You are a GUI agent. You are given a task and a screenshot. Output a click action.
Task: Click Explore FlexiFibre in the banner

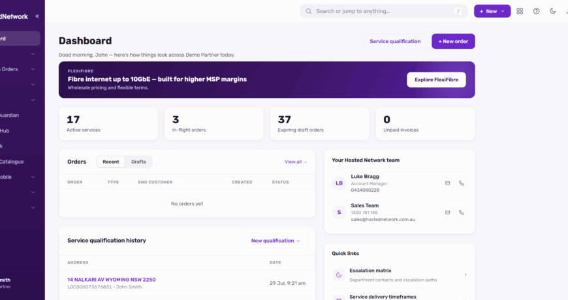437,80
